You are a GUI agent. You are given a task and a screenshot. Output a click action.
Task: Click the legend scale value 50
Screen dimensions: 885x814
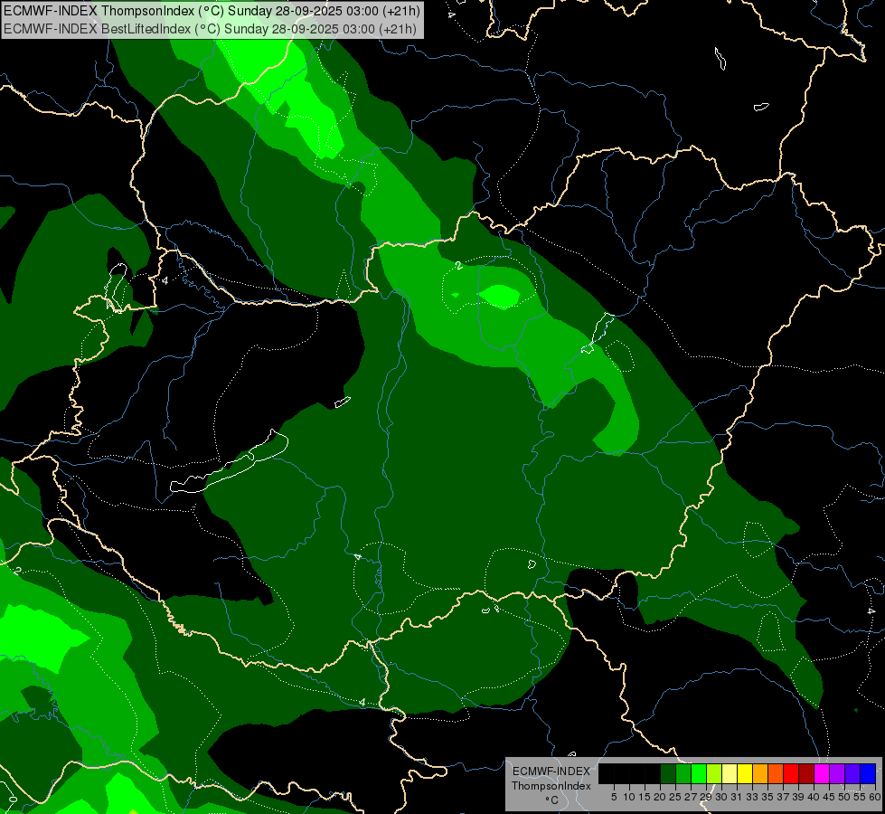[x=843, y=797]
